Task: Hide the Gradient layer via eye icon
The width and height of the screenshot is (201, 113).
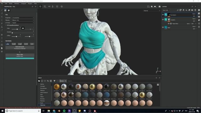Action: click(163, 19)
